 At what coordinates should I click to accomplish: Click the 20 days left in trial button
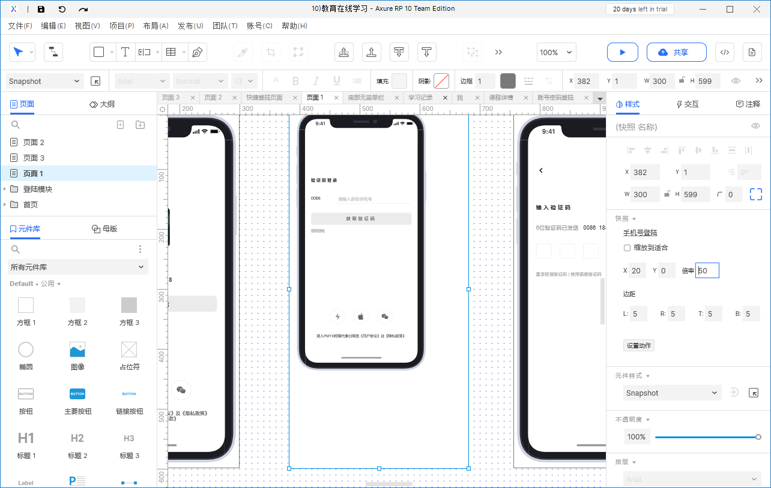pyautogui.click(x=639, y=9)
